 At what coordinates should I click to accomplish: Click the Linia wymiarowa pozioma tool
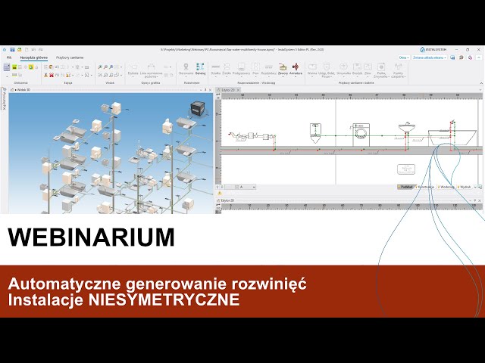[x=151, y=70]
